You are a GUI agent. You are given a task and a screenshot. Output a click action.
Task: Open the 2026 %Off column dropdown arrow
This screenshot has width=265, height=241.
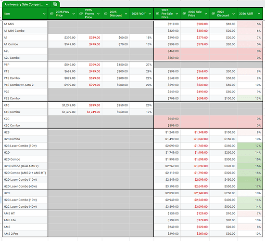tap(259, 13)
